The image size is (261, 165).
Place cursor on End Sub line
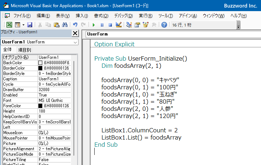106,145
